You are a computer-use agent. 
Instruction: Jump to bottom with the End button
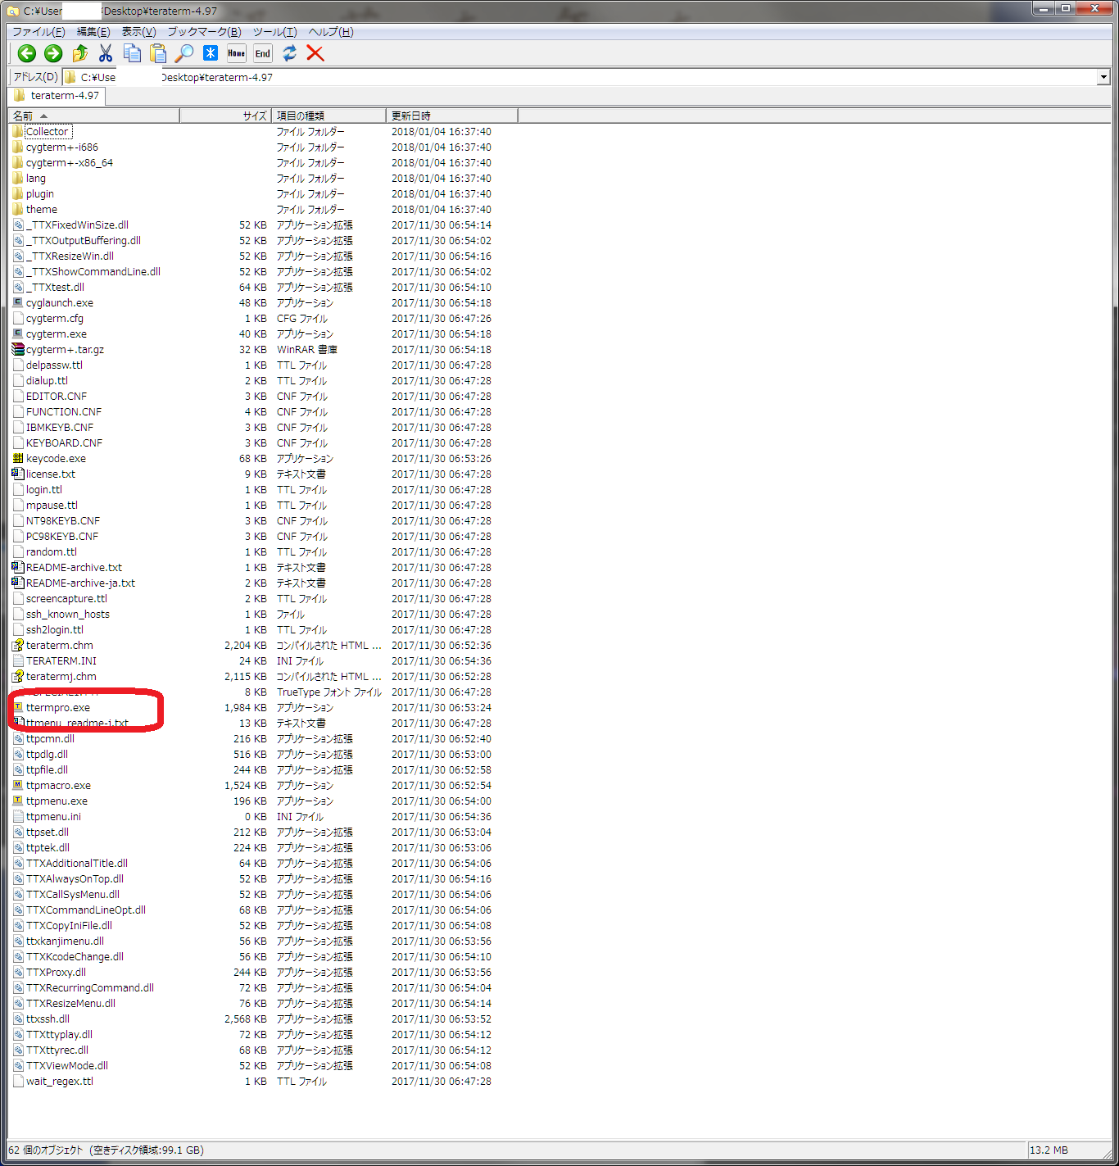263,53
